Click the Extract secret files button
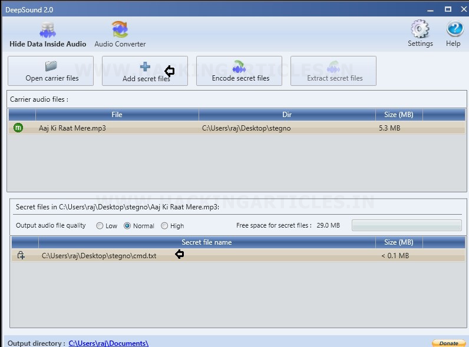Screen dimensions: 469x347 point(333,71)
